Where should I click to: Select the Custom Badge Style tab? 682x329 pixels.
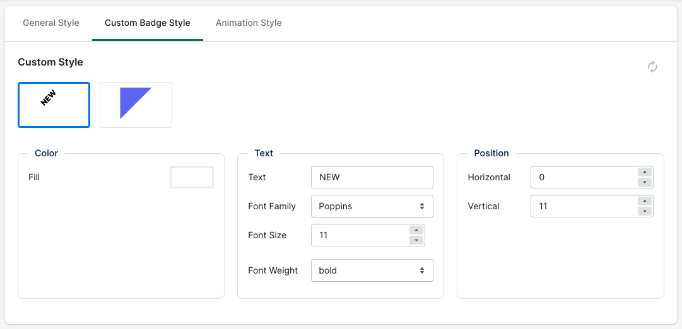148,23
